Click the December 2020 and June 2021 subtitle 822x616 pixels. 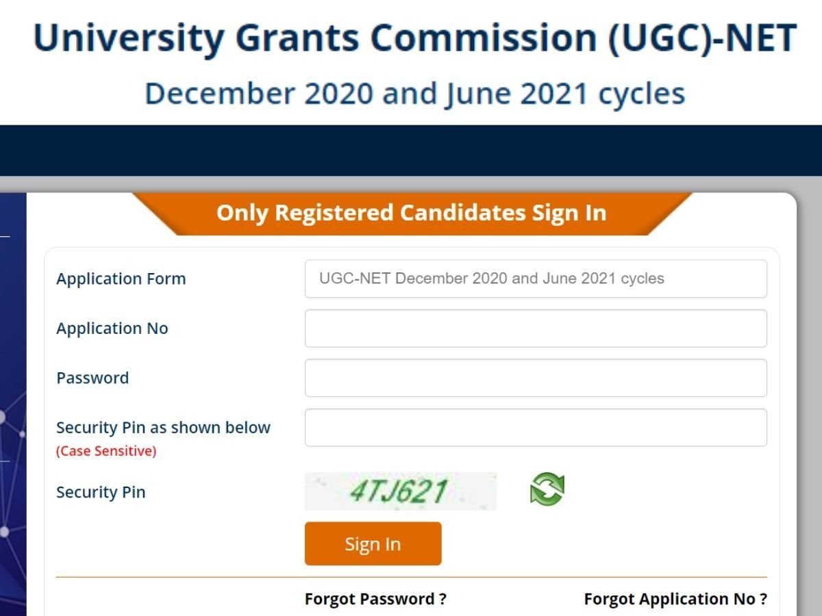tap(414, 92)
